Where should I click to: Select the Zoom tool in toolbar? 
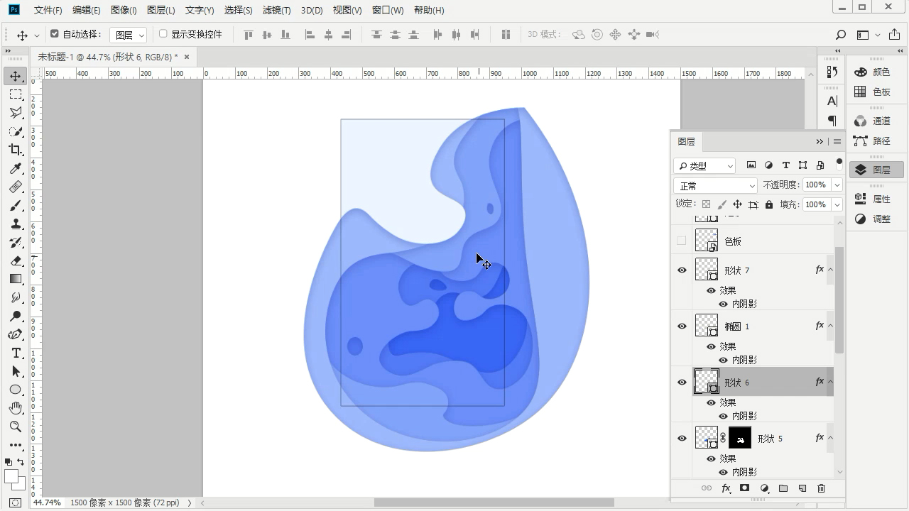(15, 427)
